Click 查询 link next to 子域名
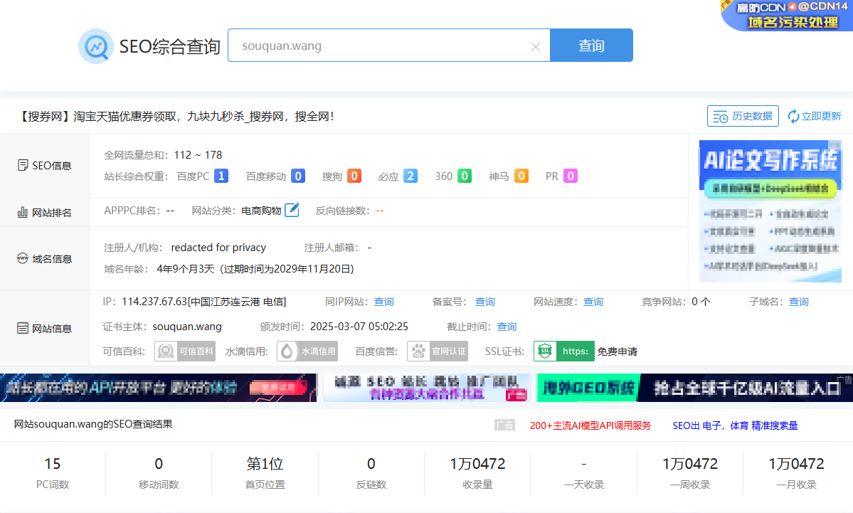853x513 pixels. click(799, 302)
